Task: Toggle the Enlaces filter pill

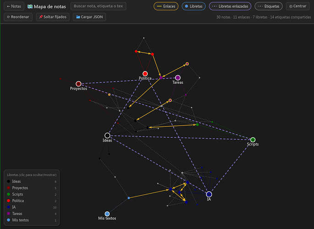Action: point(166,6)
